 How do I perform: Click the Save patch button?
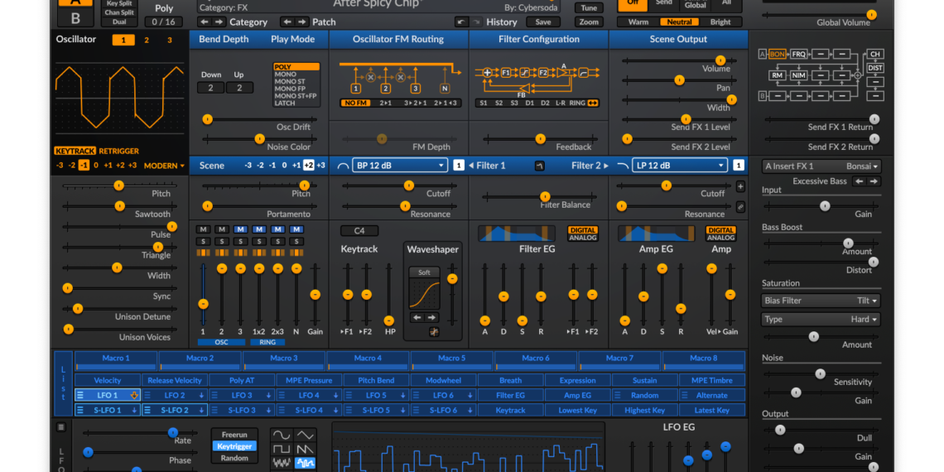(x=542, y=22)
